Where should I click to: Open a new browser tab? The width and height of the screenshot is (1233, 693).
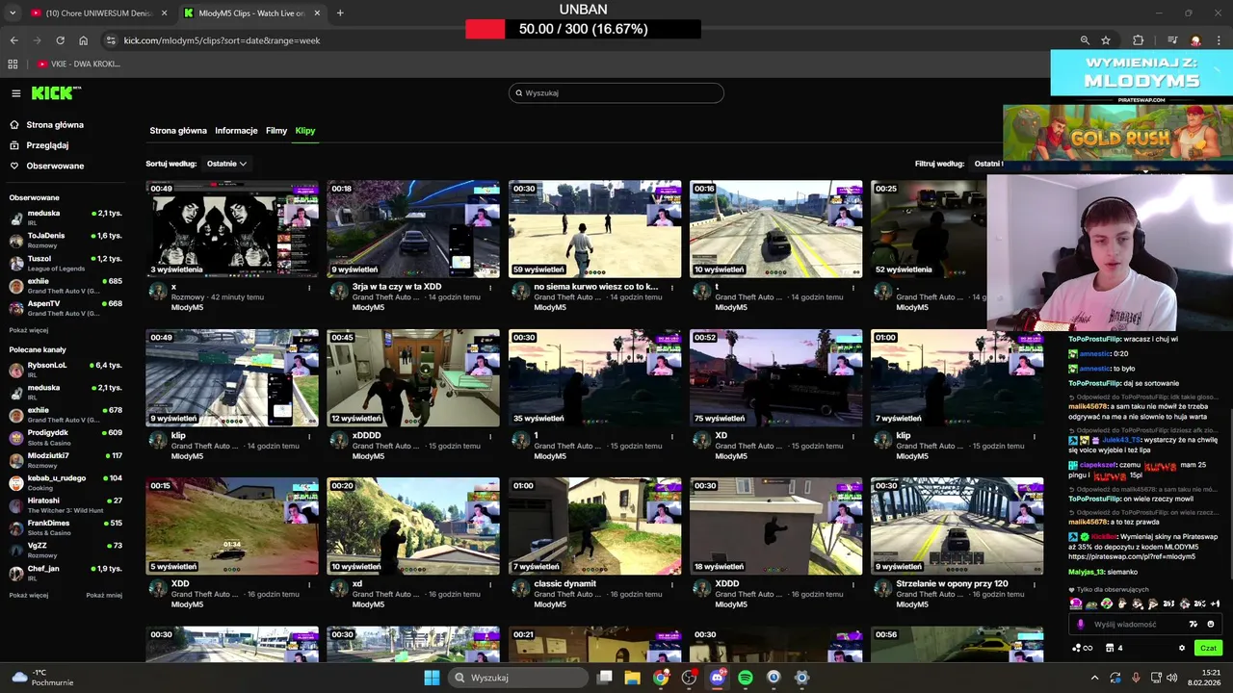click(340, 13)
